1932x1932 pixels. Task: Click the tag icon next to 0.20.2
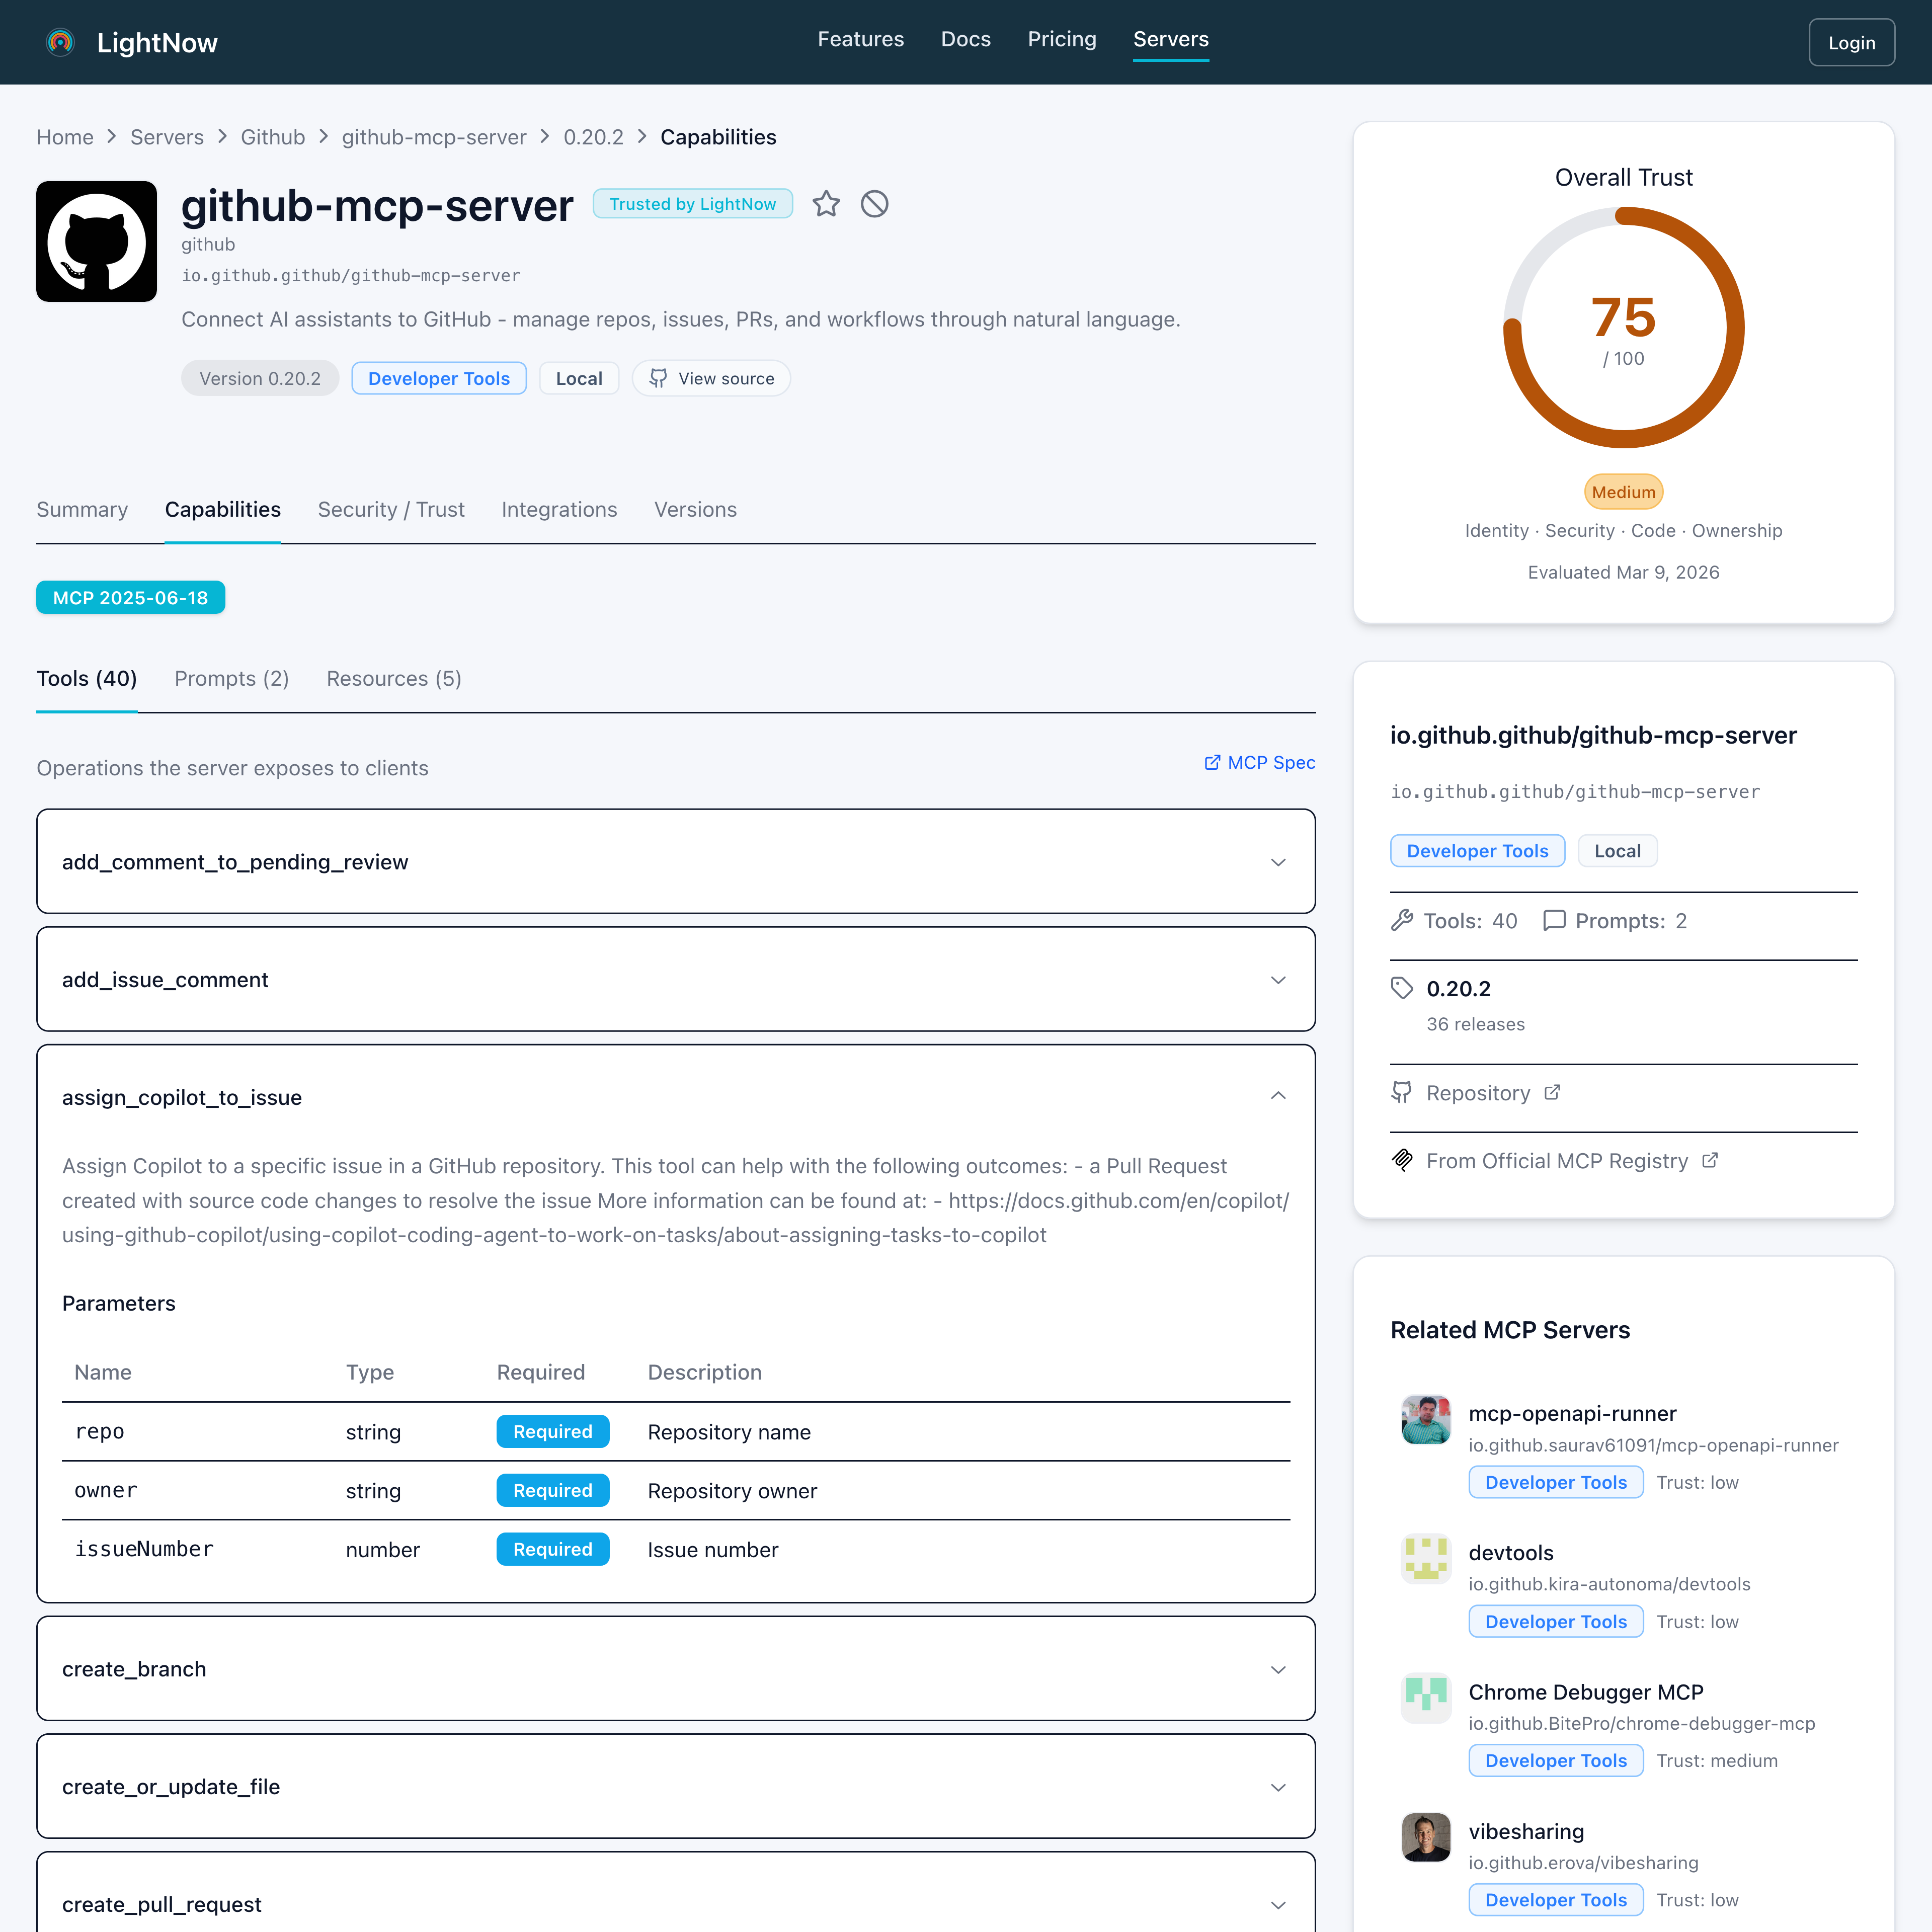click(x=1402, y=988)
